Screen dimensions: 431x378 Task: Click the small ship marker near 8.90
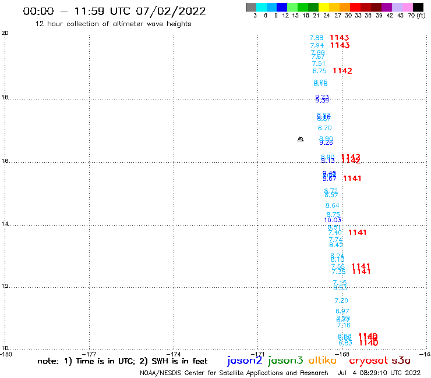click(301, 139)
